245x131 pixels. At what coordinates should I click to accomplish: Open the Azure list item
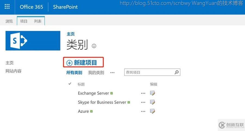pyautogui.click(x=83, y=111)
